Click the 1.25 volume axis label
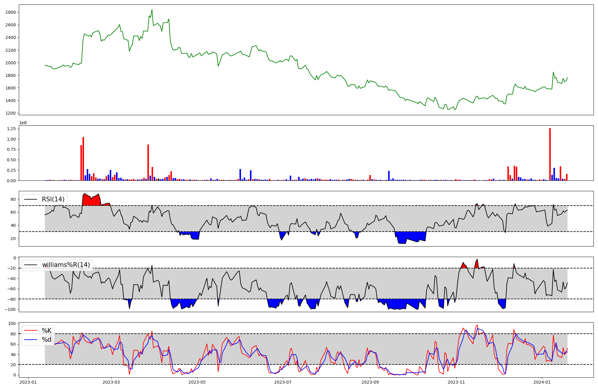This screenshot has height=389, width=598. click(x=12, y=129)
